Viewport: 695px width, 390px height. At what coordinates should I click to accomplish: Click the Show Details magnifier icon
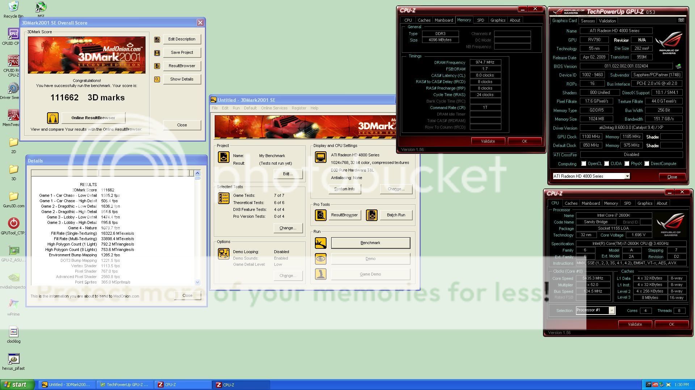click(157, 79)
